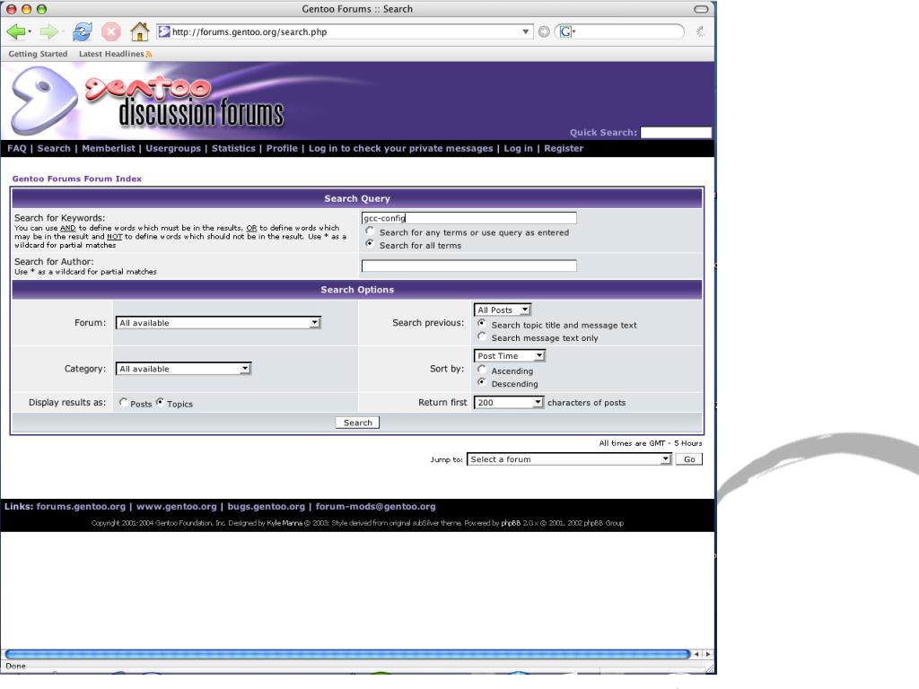This screenshot has height=689, width=919.
Task: Go to the Home page icon
Action: click(x=139, y=31)
